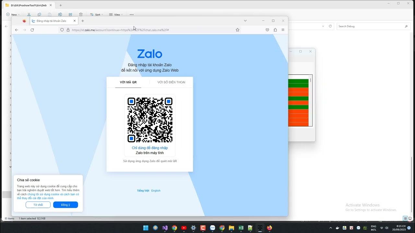
Task: Show hidden system tray icons
Action: point(331,228)
